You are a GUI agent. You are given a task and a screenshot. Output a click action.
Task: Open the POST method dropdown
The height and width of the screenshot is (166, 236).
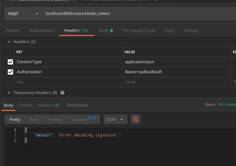click(x=23, y=14)
